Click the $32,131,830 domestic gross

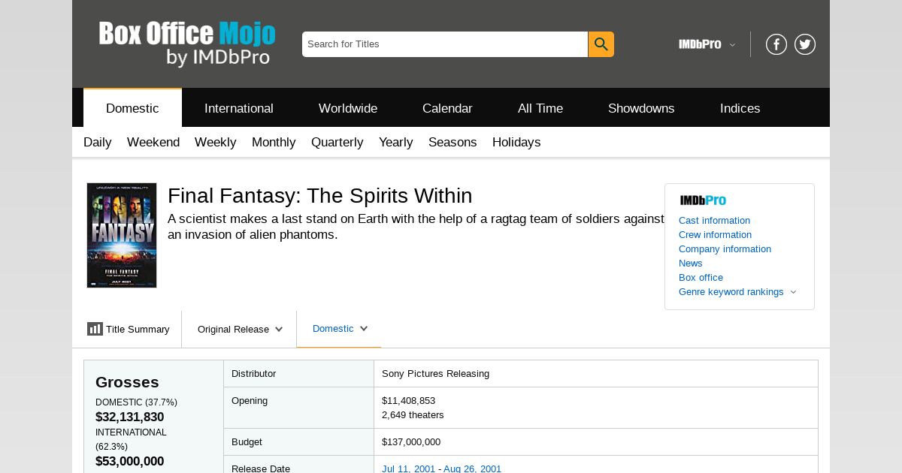[129, 417]
